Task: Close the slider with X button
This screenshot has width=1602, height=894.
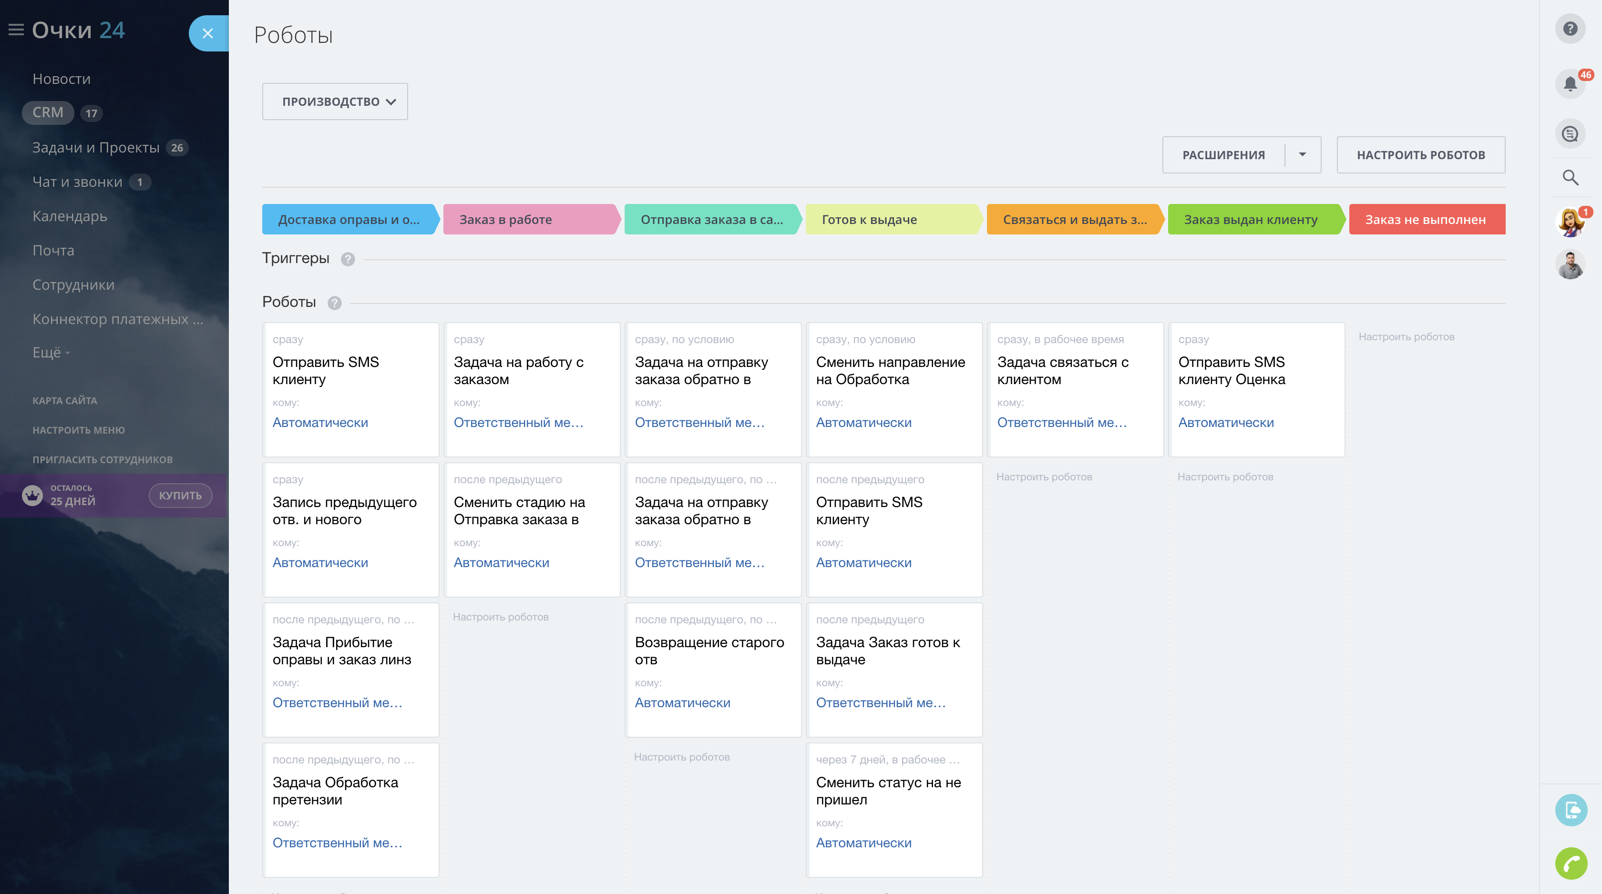Action: 208,33
